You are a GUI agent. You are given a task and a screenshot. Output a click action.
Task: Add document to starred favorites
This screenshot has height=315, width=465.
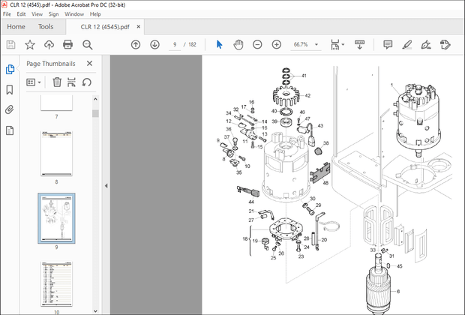pos(30,45)
